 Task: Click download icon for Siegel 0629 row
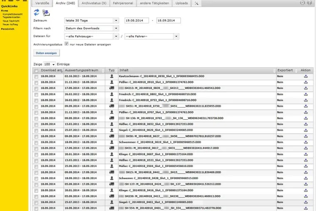pyautogui.click(x=306, y=130)
